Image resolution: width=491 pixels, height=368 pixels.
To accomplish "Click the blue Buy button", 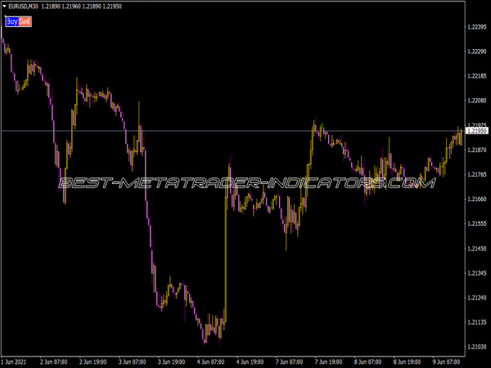I will coord(11,21).
